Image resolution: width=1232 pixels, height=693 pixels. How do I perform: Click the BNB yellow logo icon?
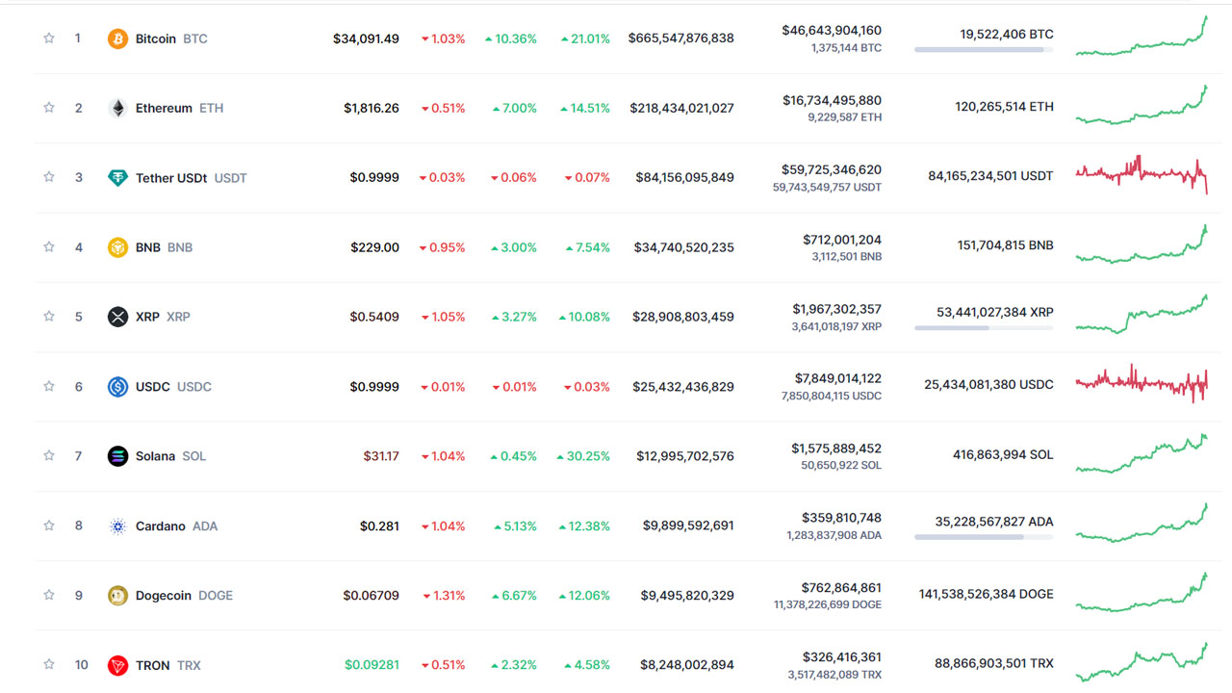click(x=117, y=247)
